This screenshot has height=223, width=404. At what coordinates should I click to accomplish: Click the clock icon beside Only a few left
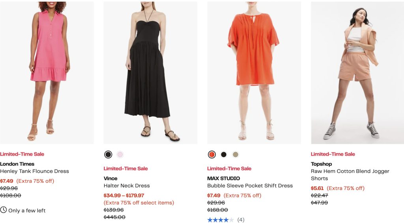click(4, 210)
